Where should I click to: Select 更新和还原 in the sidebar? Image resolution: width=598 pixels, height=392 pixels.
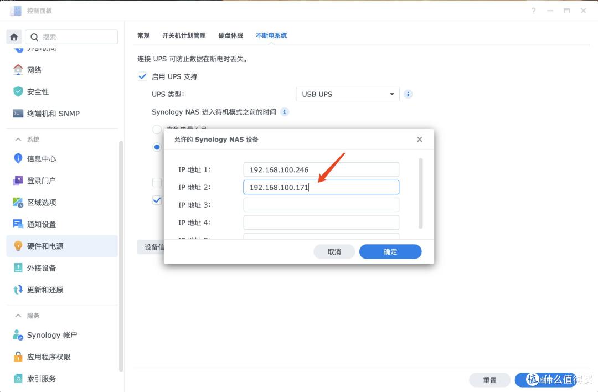[x=62, y=290]
